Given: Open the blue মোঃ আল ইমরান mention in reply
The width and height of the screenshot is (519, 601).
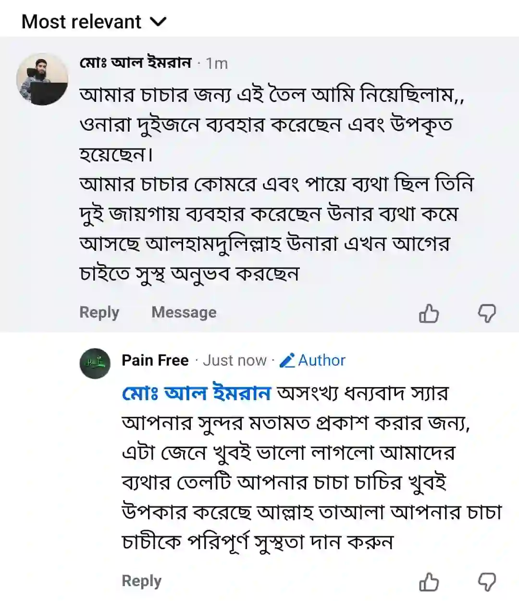Looking at the screenshot, I should click(197, 393).
